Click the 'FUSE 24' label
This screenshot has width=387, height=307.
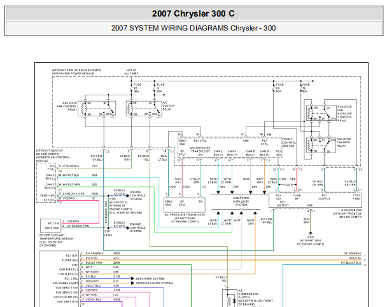(280, 88)
